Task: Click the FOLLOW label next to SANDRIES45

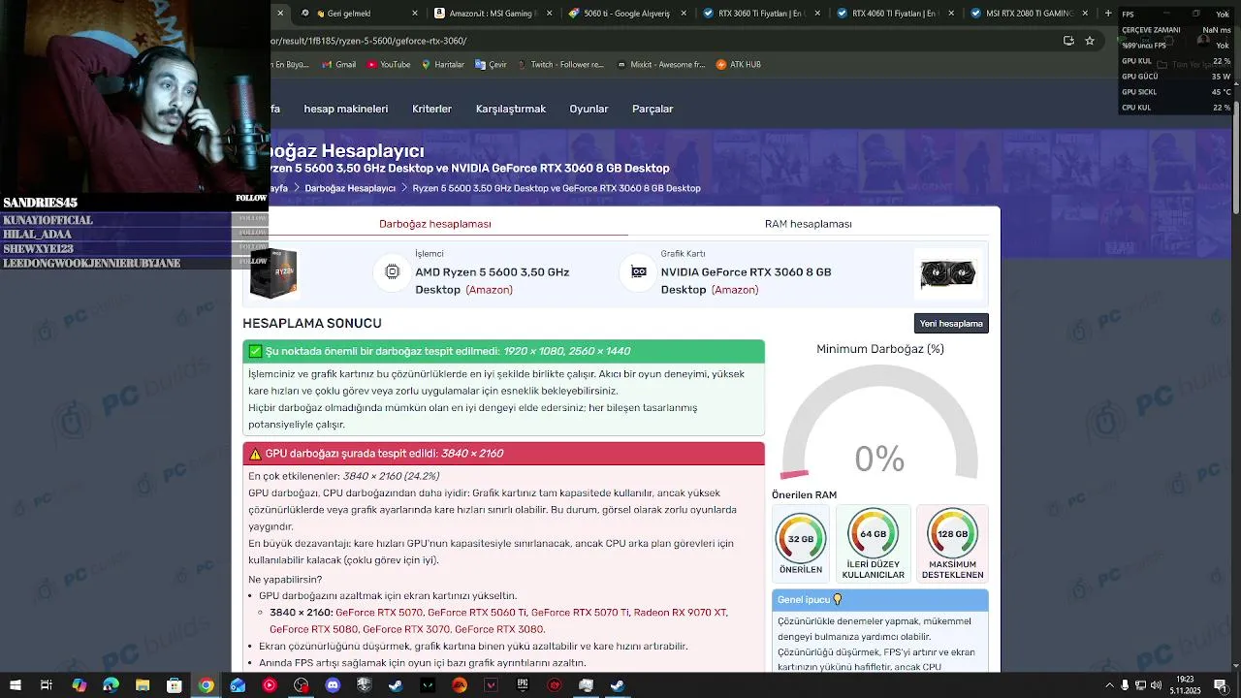Action: coord(251,199)
